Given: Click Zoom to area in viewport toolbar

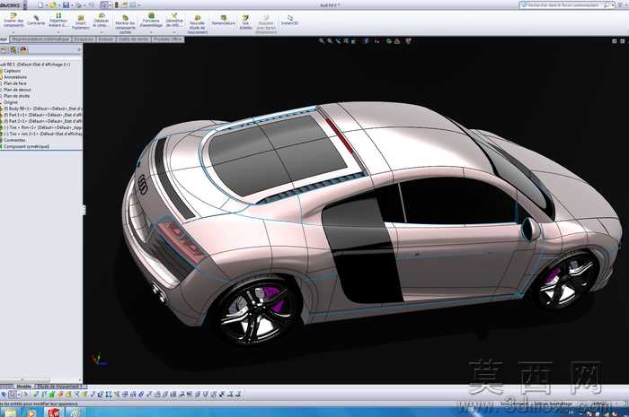Looking at the screenshot, I should [x=330, y=41].
